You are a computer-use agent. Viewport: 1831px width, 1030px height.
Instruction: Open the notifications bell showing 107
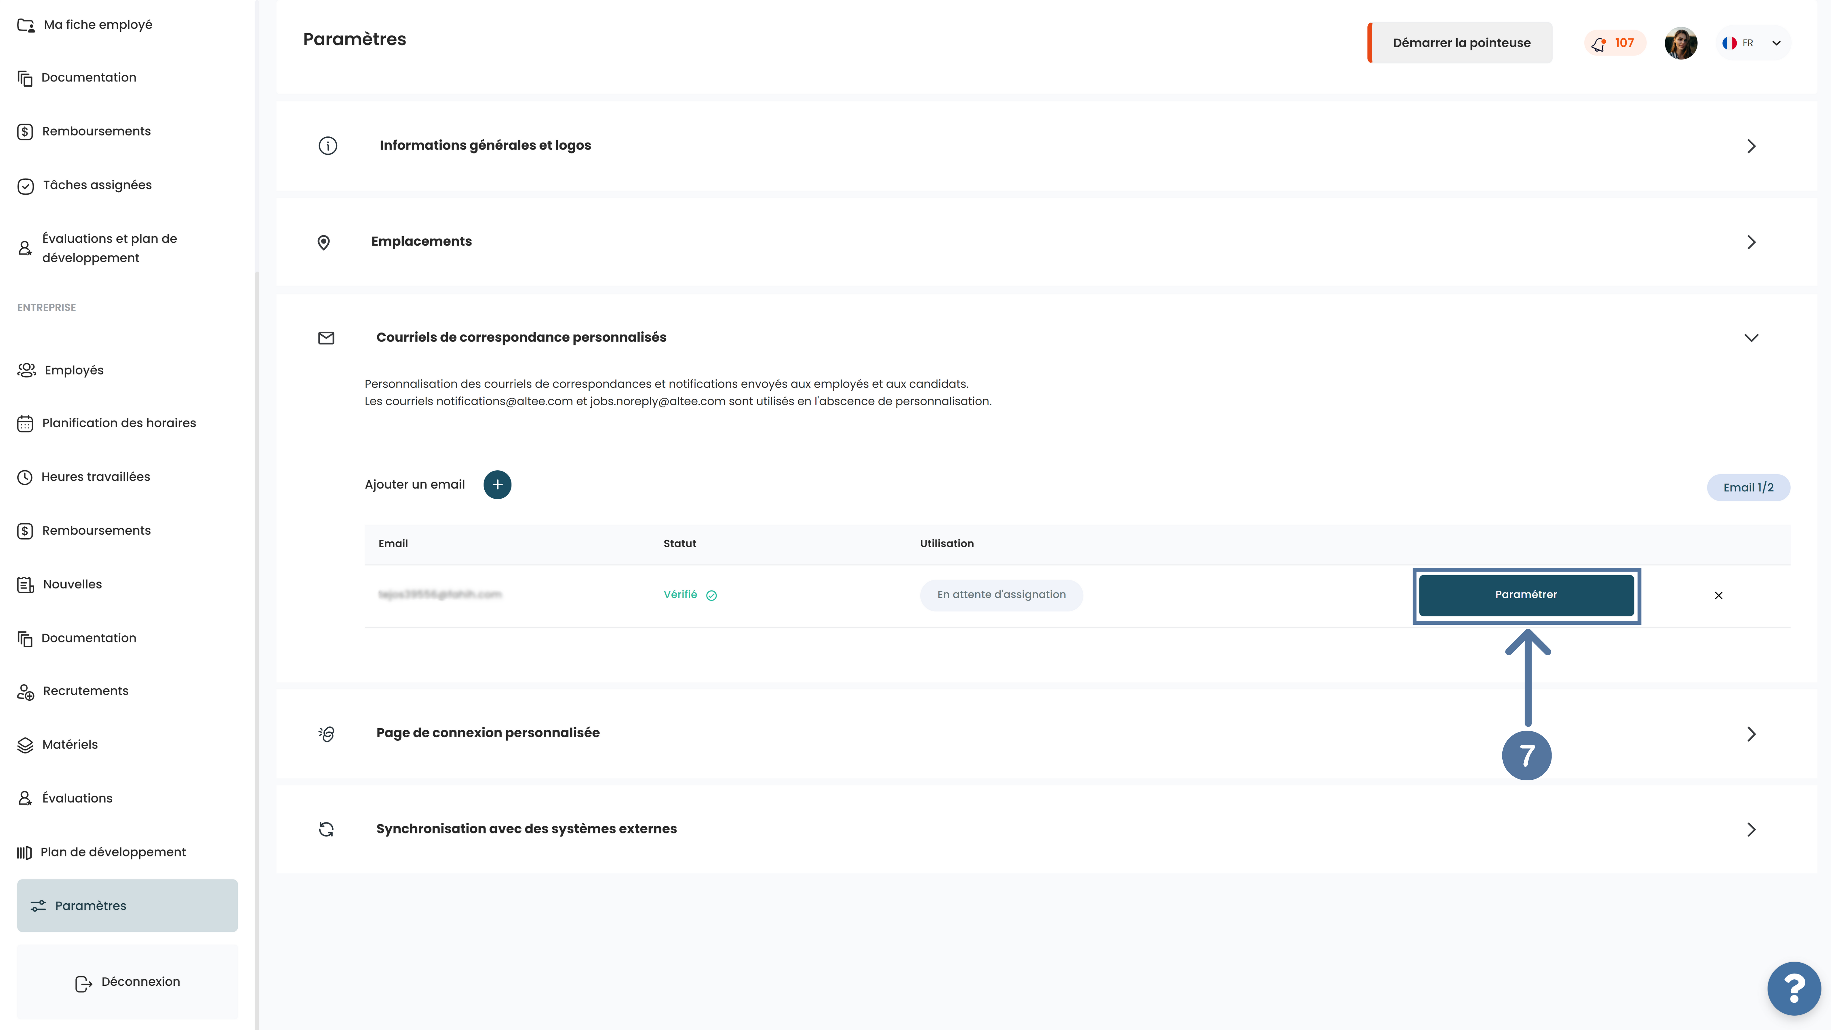point(1615,43)
